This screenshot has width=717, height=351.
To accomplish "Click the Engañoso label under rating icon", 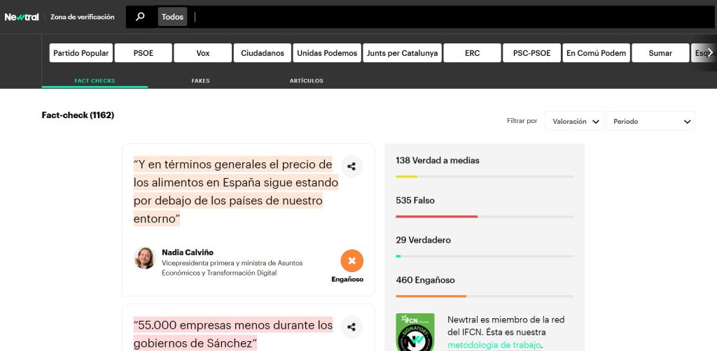I will (x=347, y=280).
